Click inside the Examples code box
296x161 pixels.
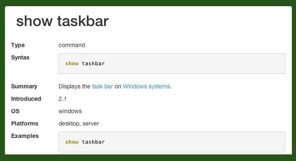coord(172,142)
